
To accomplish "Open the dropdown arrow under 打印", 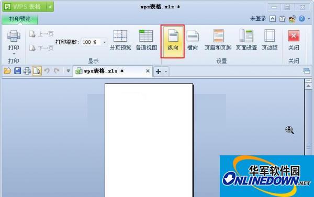I will tap(14, 54).
